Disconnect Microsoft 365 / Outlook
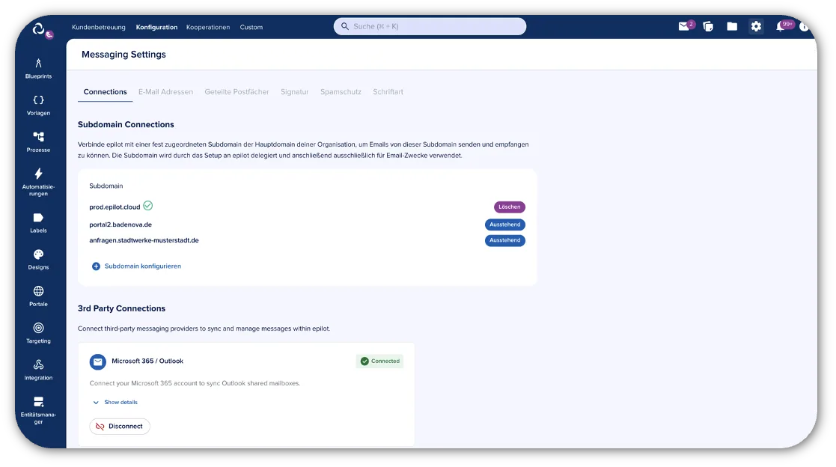The height and width of the screenshot is (467, 836). coord(120,427)
